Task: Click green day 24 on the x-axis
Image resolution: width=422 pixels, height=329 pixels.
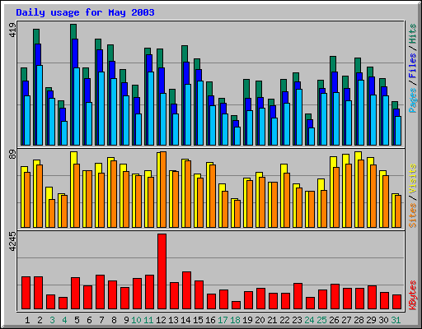Action: 309,320
